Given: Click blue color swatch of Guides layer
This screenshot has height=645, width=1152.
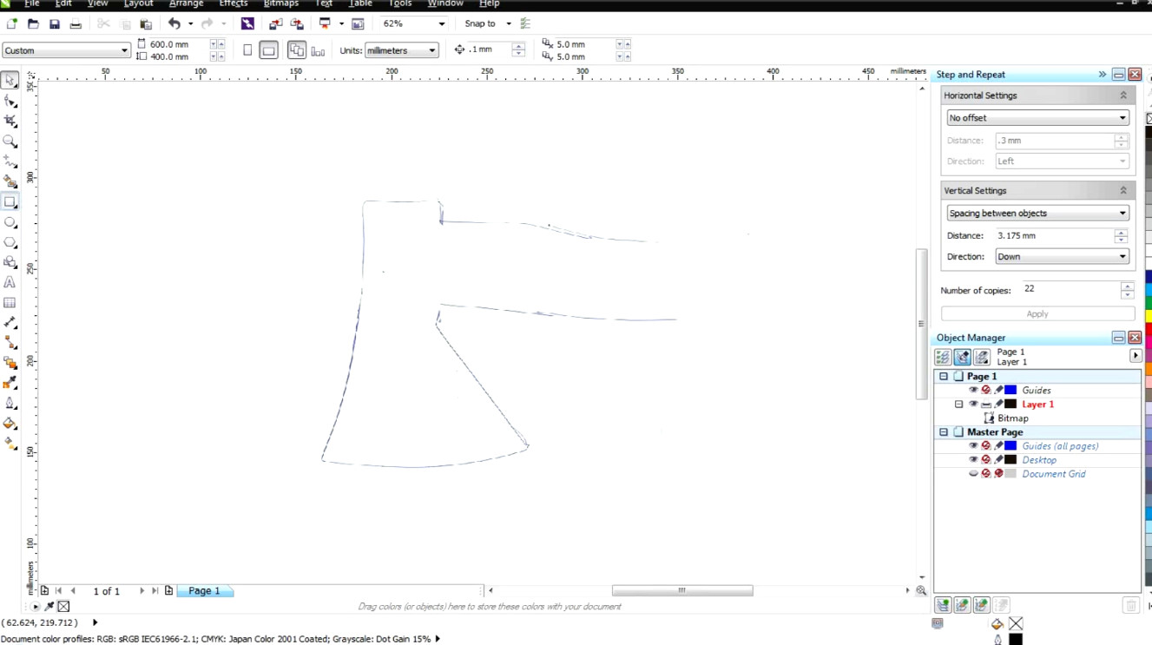Looking at the screenshot, I should point(1010,391).
